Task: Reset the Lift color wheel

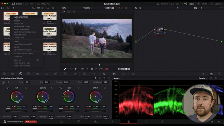Action: point(26,88)
